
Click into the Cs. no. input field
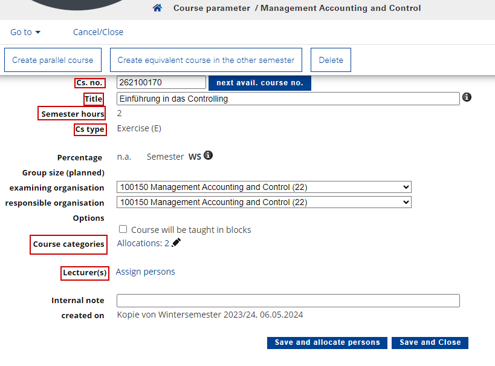(x=161, y=82)
